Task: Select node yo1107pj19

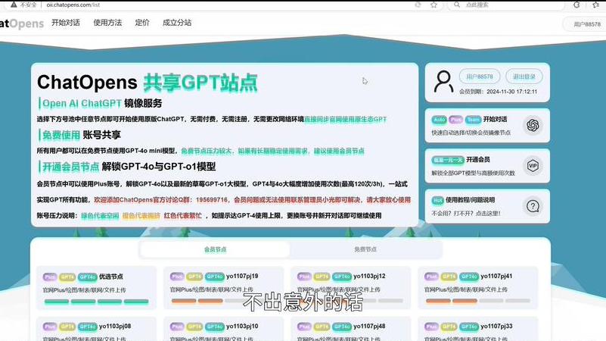Action: [x=224, y=288]
